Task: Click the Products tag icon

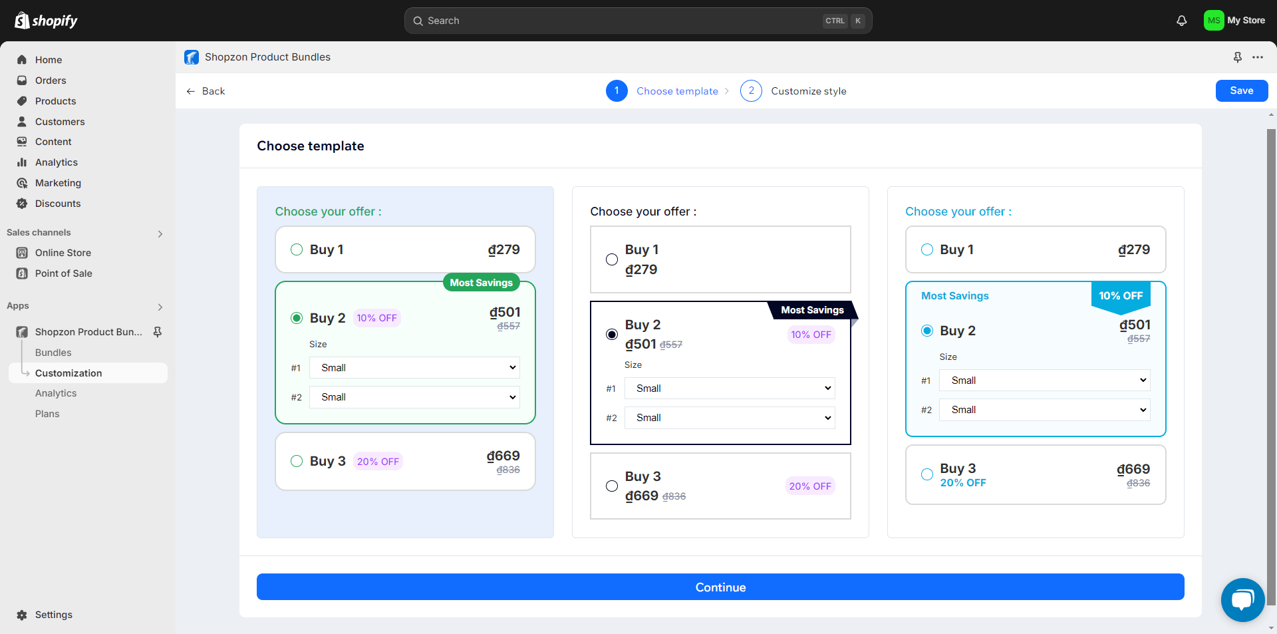Action: click(x=22, y=101)
